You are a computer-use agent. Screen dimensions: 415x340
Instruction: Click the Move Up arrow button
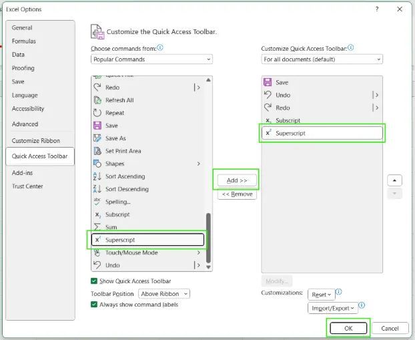click(x=395, y=181)
